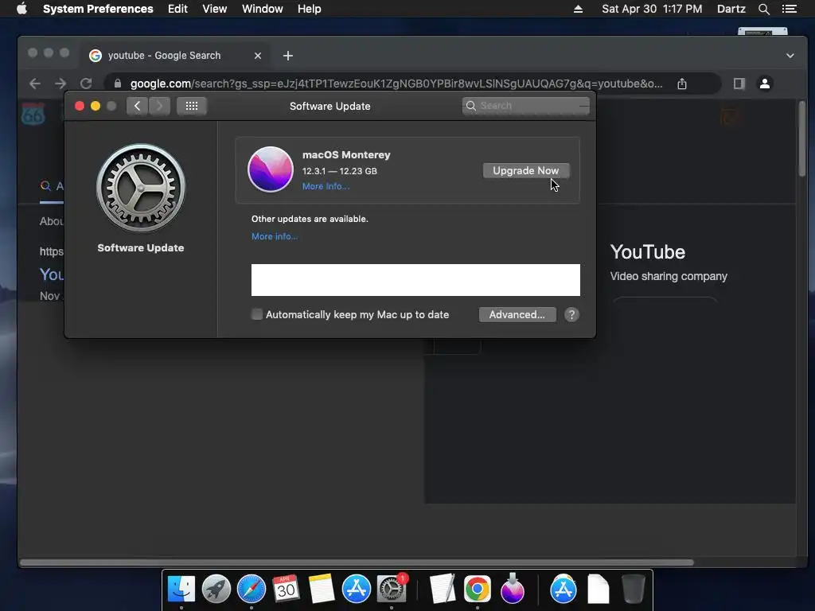Close the youtube Google Search tab
Viewport: 815px width, 611px height.
point(258,56)
